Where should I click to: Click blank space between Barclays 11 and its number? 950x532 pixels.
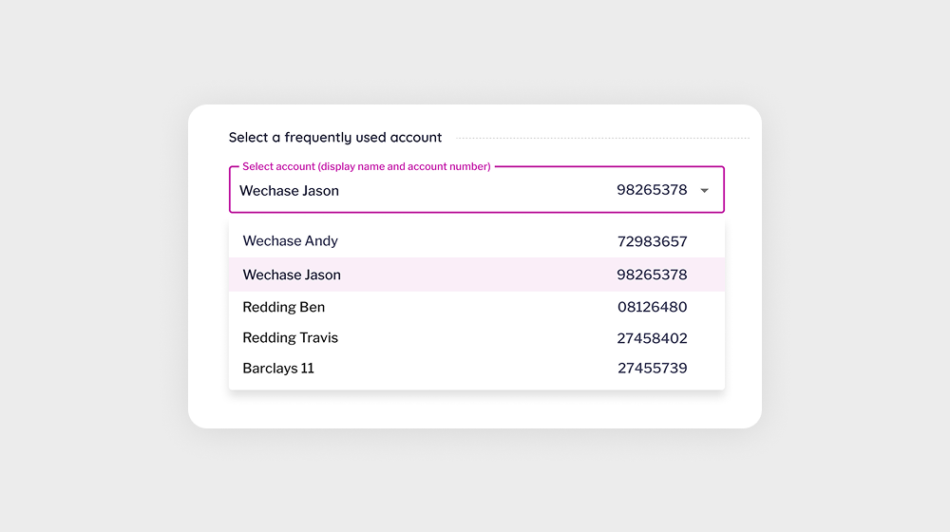(465, 369)
